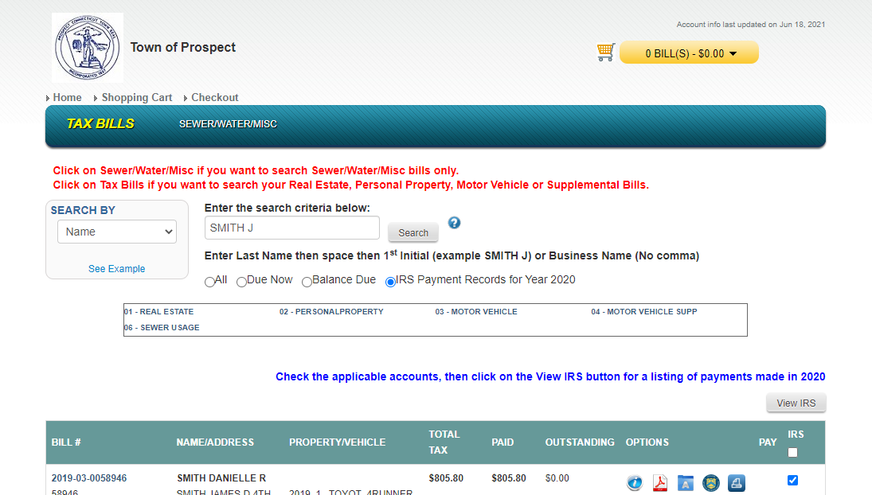Viewport: 872px width, 495px height.
Task: Click the shopping cart icon
Action: pyautogui.click(x=605, y=53)
